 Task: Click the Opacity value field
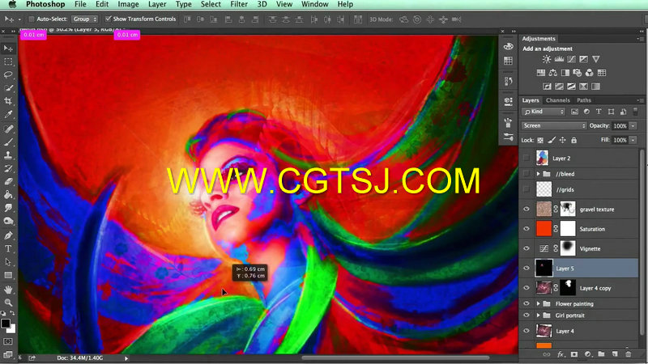620,125
